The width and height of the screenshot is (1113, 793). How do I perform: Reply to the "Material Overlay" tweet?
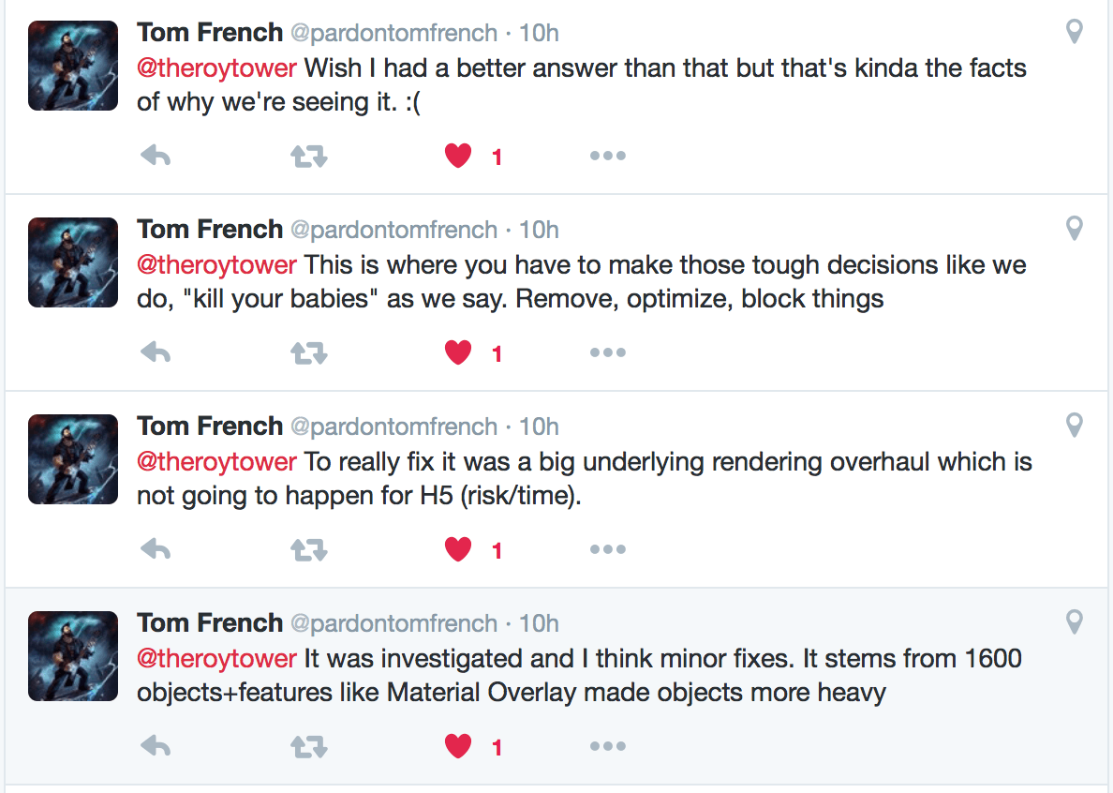point(156,747)
